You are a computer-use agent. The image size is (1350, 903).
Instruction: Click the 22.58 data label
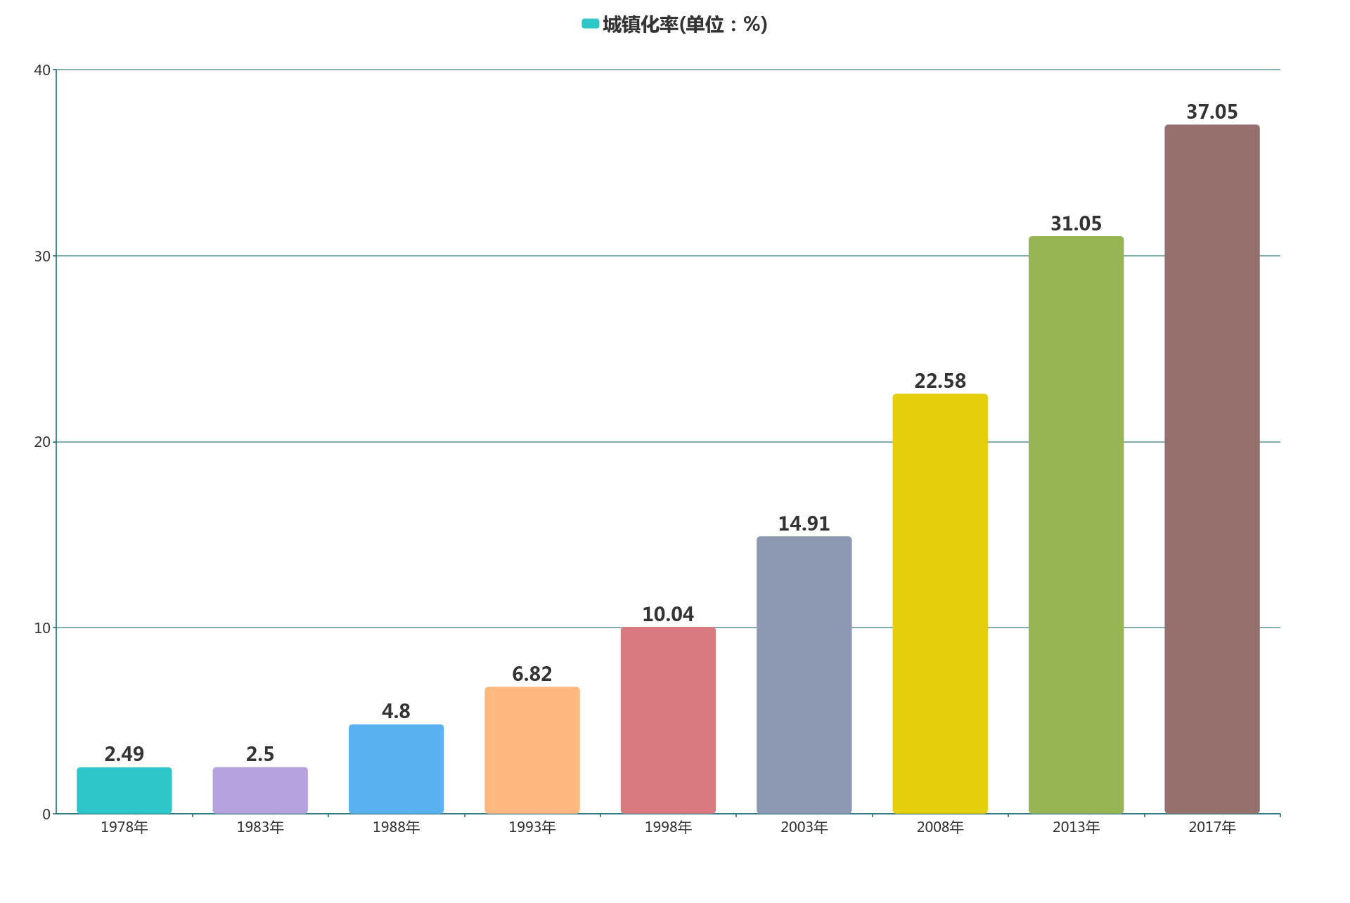click(x=940, y=381)
